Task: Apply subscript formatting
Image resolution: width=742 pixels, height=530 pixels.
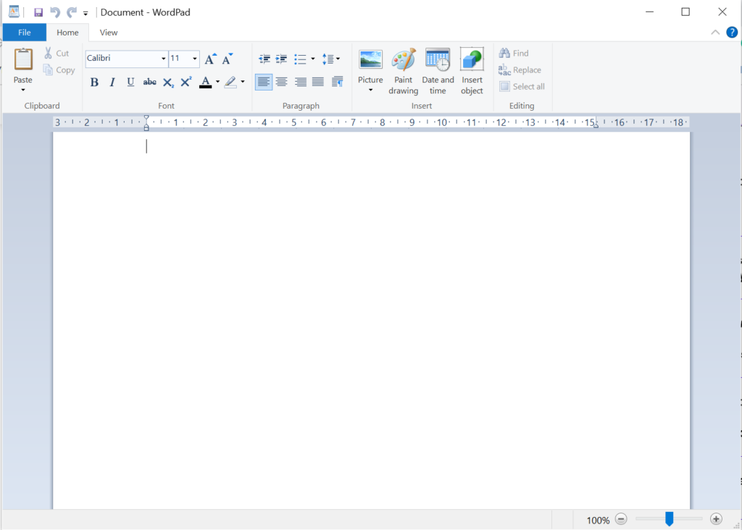Action: (167, 81)
